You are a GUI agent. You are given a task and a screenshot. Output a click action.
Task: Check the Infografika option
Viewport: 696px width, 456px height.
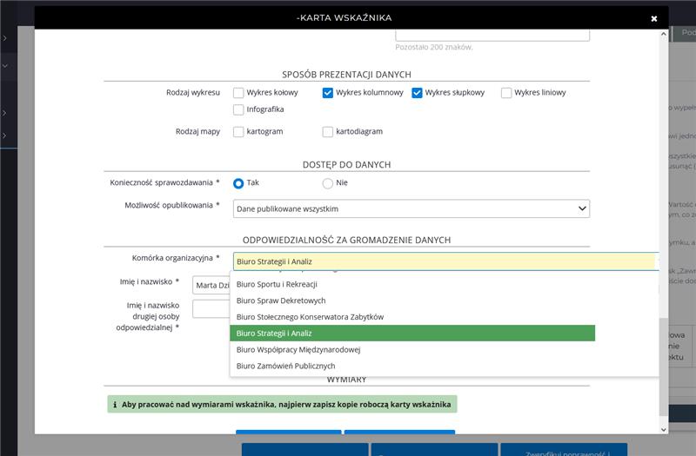(x=238, y=109)
